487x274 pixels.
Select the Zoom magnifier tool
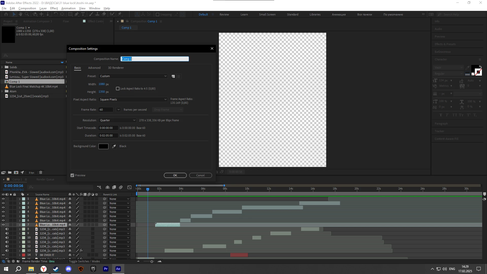pyautogui.click(x=27, y=14)
